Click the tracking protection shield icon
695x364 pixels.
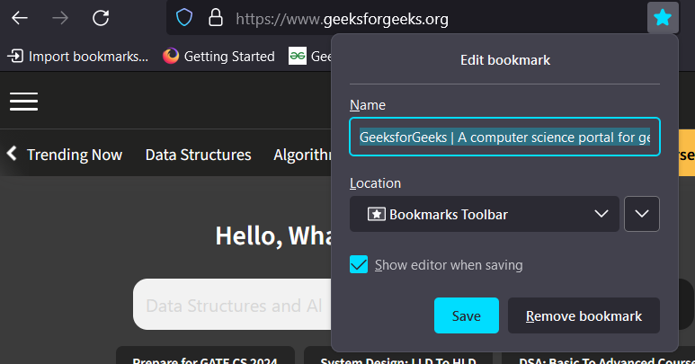[184, 18]
